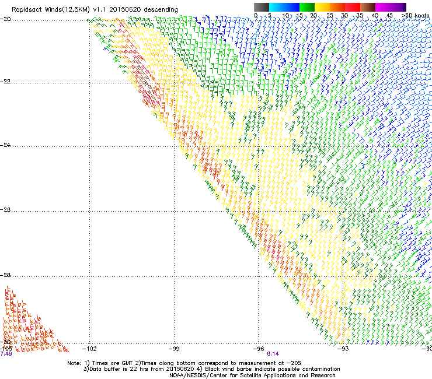Click the yellow 20-25 knots legend swatch
The image size is (432, 379).
[x=322, y=7]
